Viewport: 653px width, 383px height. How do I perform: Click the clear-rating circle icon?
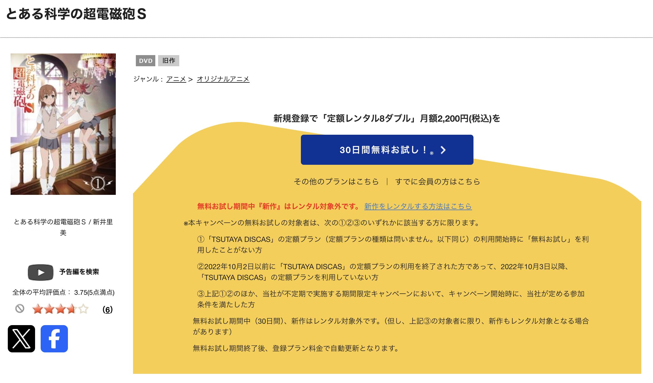pyautogui.click(x=20, y=308)
